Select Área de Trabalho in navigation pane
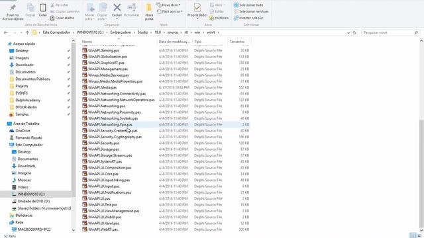The image size is (424, 238). 23,124
